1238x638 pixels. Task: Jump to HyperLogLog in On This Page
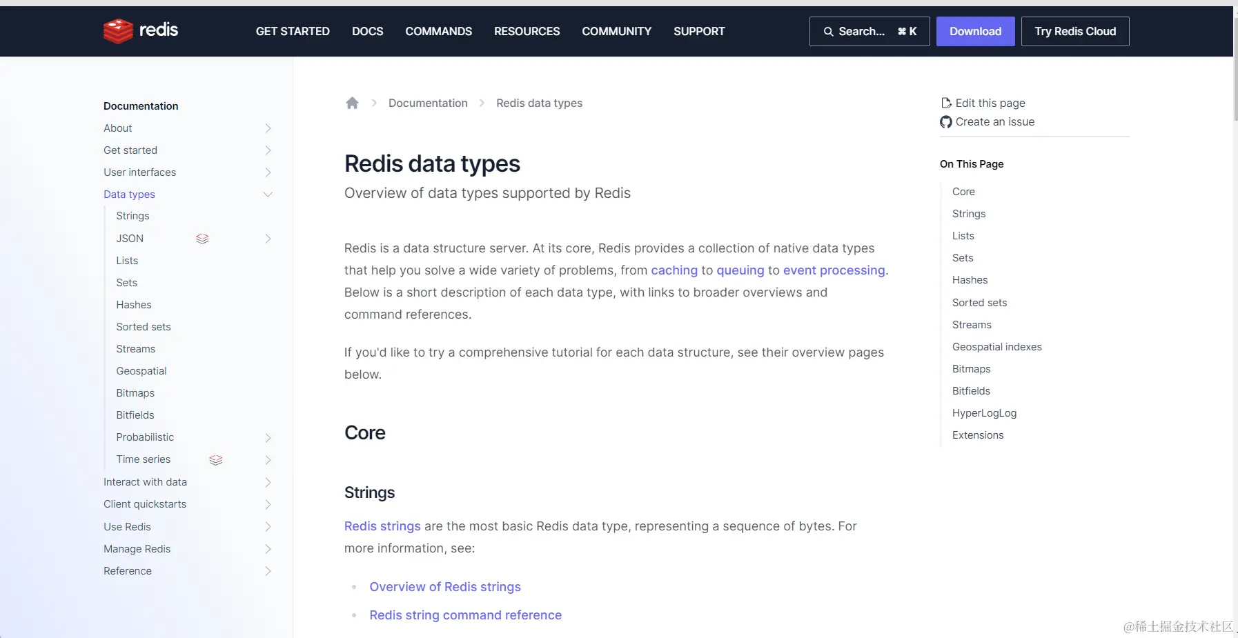coord(984,413)
